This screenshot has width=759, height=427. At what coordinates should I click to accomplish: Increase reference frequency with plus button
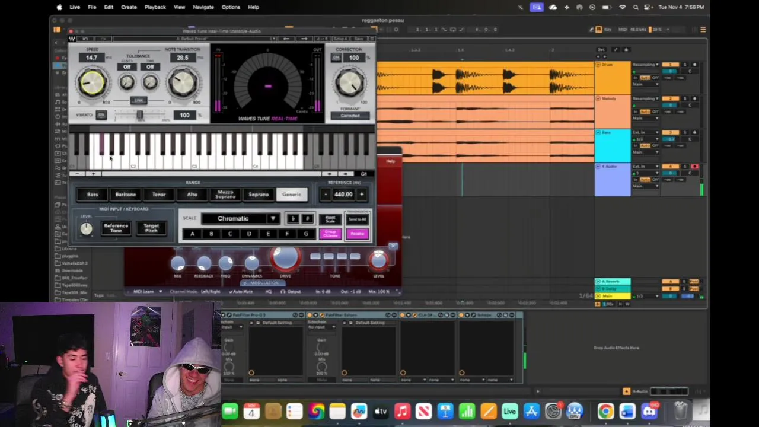pos(361,194)
